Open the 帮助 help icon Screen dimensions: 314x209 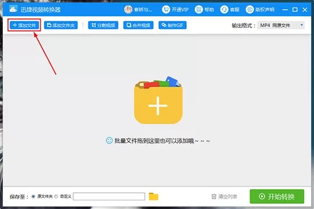(x=199, y=9)
